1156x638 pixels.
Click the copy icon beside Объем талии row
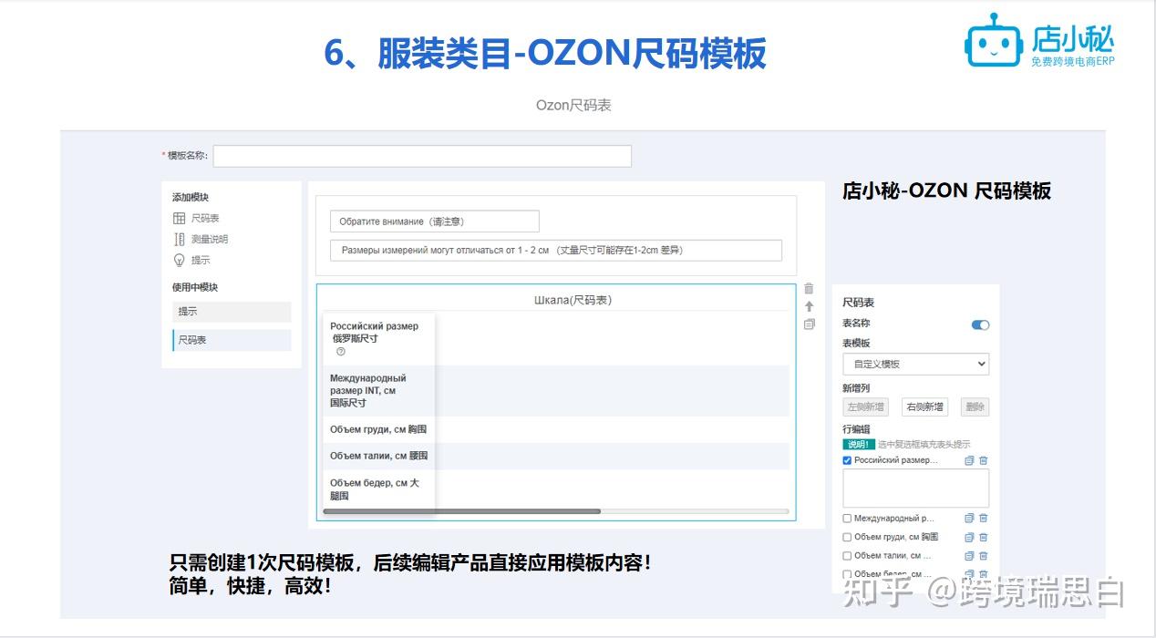(968, 556)
